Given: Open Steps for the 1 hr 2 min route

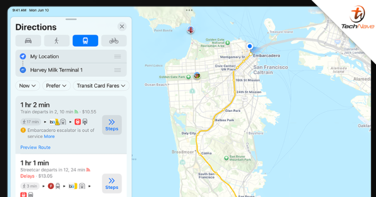Looking at the screenshot, I should pyautogui.click(x=112, y=125).
